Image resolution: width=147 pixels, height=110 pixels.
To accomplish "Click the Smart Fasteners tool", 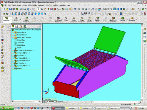I will click(90, 19).
